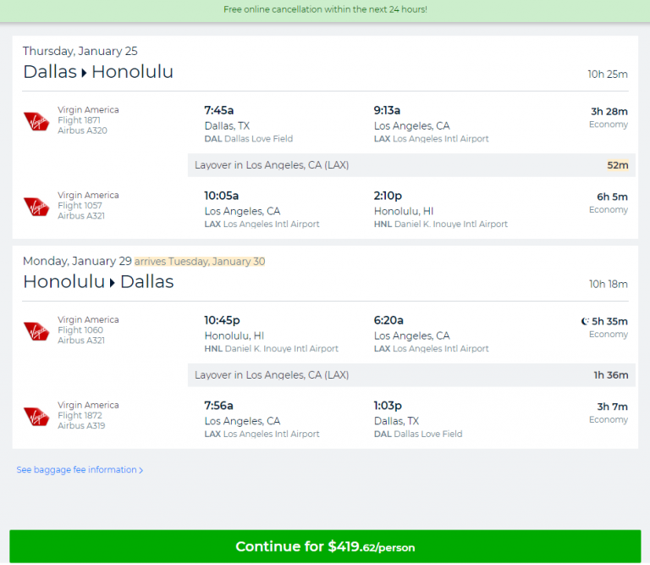The height and width of the screenshot is (565, 650).
Task: Select Thursday, January 25 date text
Action: point(80,51)
